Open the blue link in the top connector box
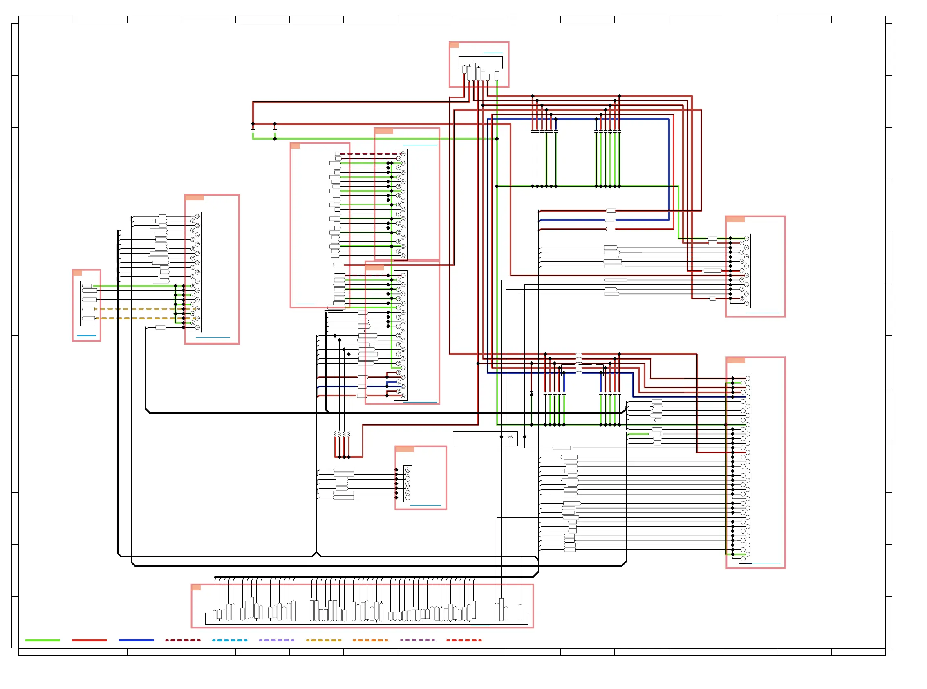The width and height of the screenshot is (927, 689). pos(493,53)
